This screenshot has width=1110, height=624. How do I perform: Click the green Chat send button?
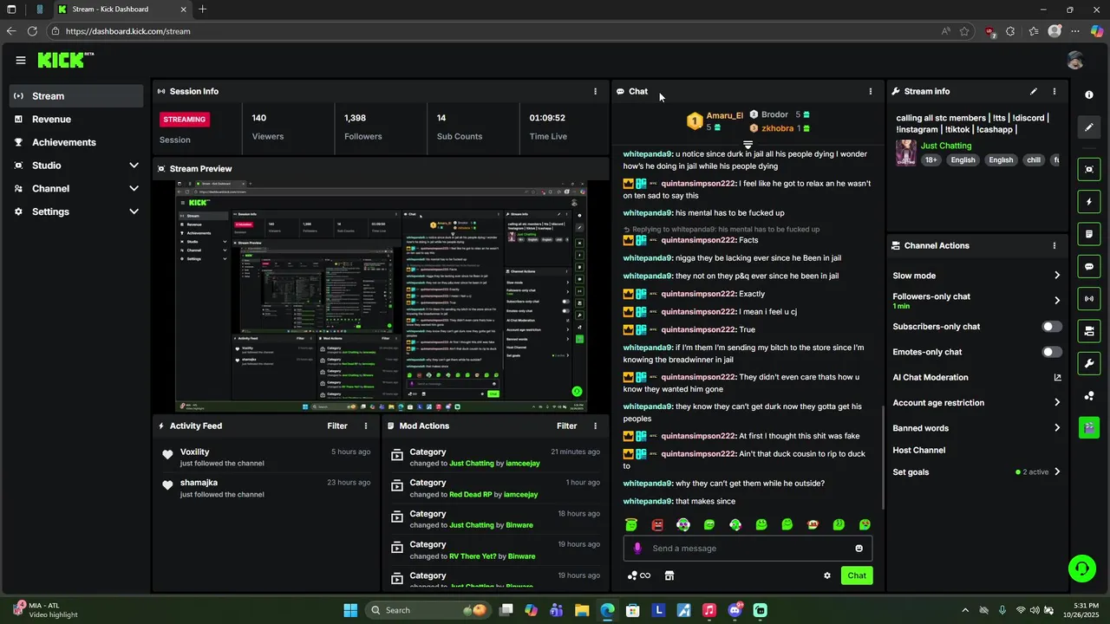coord(857,575)
